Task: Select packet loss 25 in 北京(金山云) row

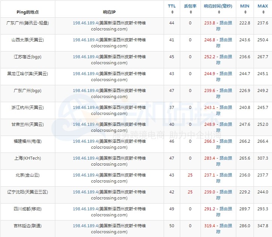Action: (x=190, y=175)
